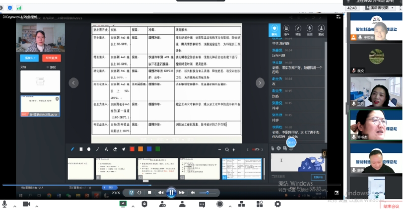The width and height of the screenshot is (412, 209).
Task: Expand the Zoom video options caret
Action: click(37, 207)
